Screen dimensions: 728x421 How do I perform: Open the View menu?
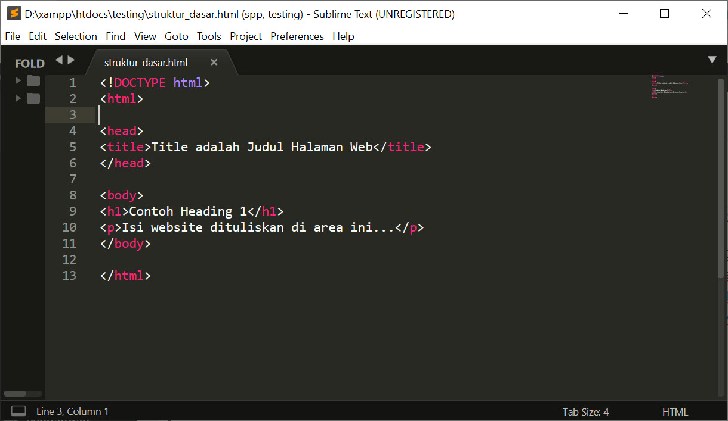(145, 36)
